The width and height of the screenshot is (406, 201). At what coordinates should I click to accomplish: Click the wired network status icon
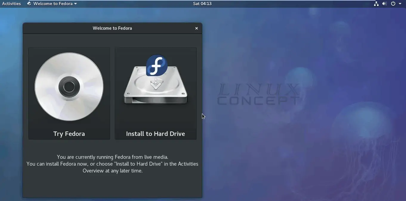pyautogui.click(x=376, y=4)
